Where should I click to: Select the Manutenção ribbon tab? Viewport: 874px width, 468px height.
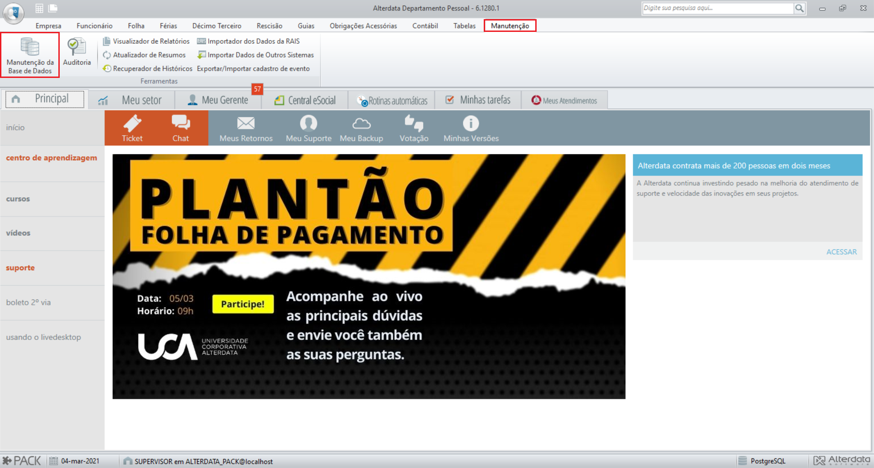[x=510, y=26]
